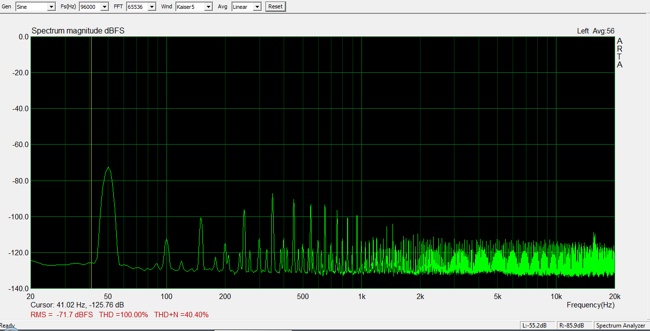The height and width of the screenshot is (331, 650).
Task: Click the -60.0 y-axis label
Action: (20, 145)
